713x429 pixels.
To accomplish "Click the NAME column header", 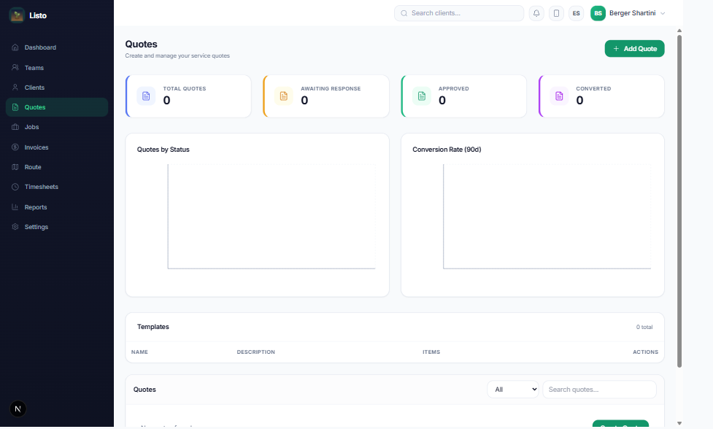I will [139, 352].
